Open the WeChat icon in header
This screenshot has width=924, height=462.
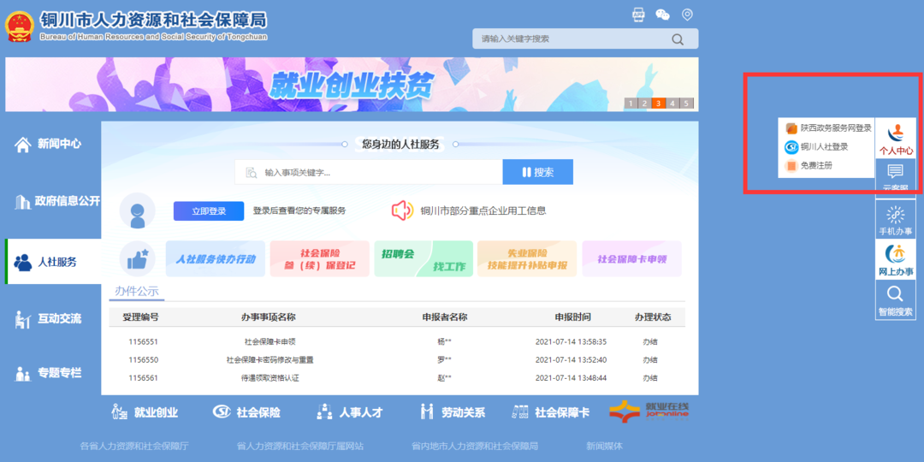coord(662,15)
